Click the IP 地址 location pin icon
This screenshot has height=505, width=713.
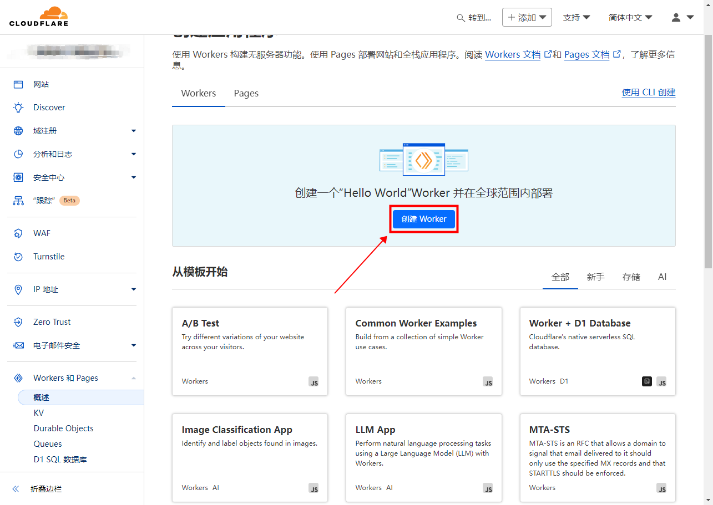18,289
